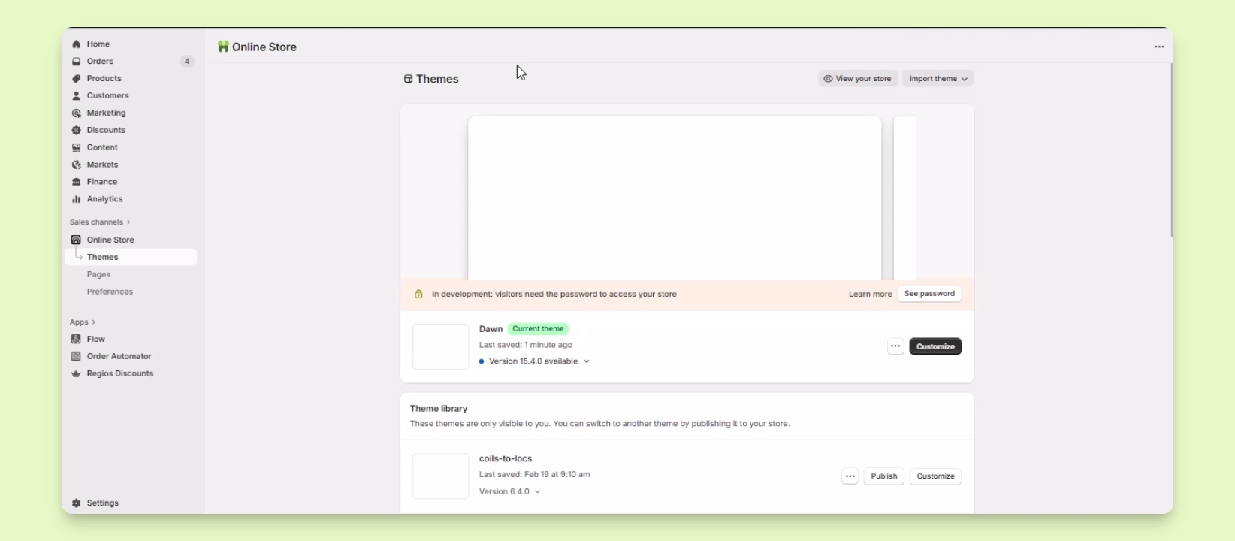Click the Dawn theme thumbnail
The height and width of the screenshot is (541, 1235).
tap(441, 346)
